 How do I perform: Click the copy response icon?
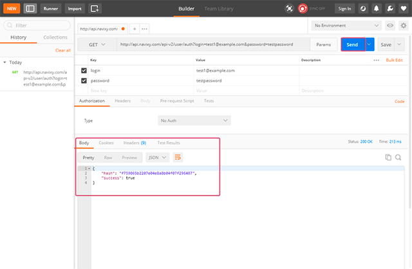[388, 158]
